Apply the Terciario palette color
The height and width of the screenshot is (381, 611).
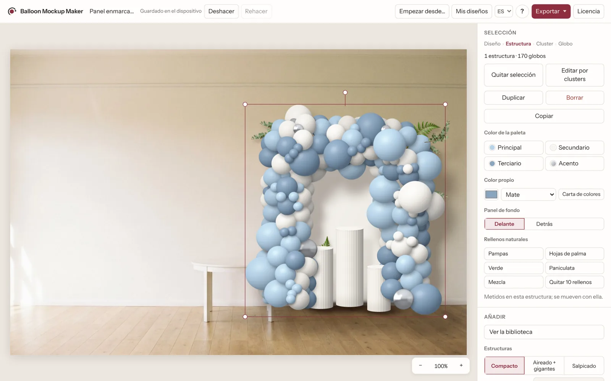(514, 163)
